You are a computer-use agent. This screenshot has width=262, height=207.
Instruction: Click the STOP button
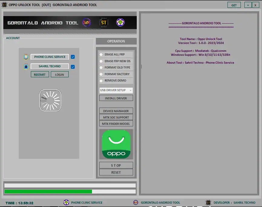(116, 165)
